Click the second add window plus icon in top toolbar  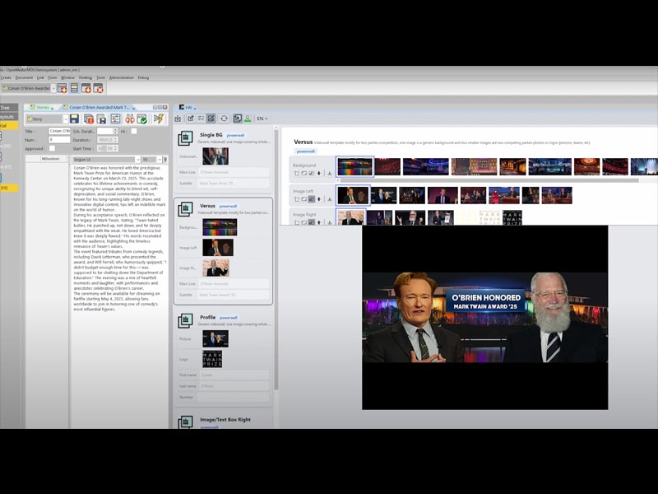tap(86, 88)
